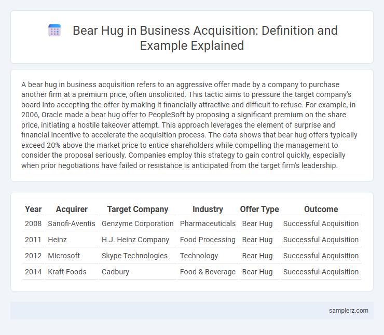This screenshot has width=384, height=335.
Task: Click the 2008 year cell
Action: point(33,224)
